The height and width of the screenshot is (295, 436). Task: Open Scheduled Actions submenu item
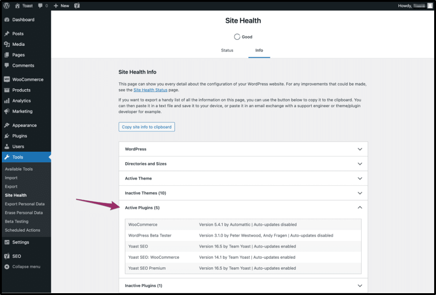click(22, 230)
